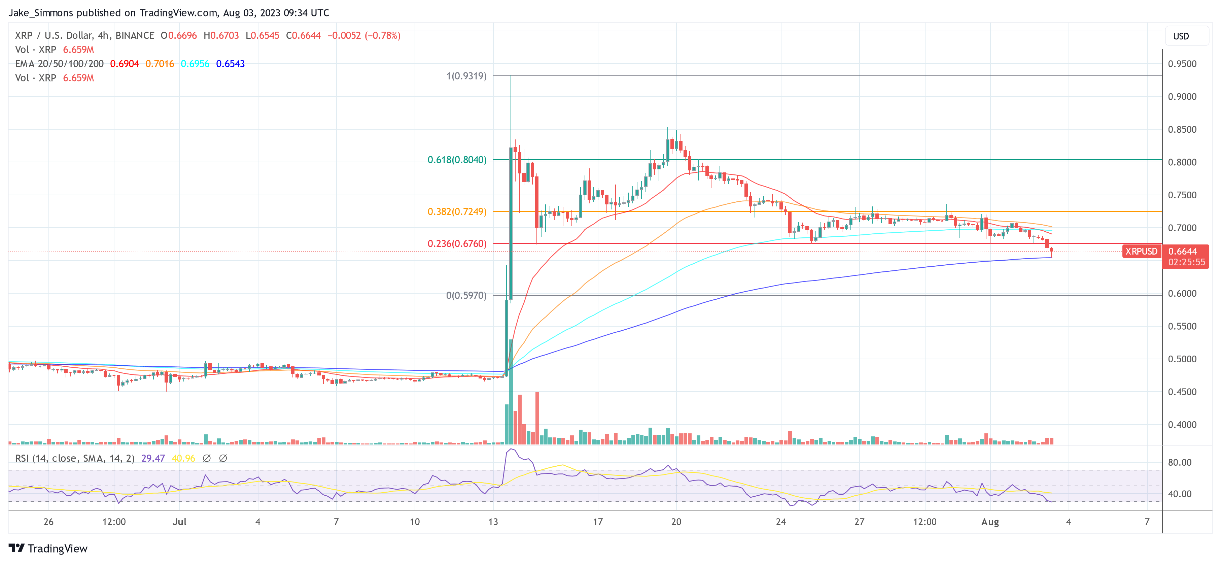Click the second Vol · XRP legend line

[55, 78]
